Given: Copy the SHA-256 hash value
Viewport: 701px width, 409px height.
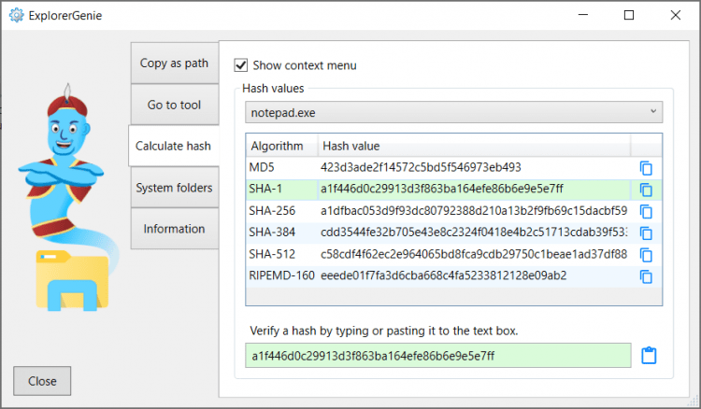Looking at the screenshot, I should [x=646, y=211].
